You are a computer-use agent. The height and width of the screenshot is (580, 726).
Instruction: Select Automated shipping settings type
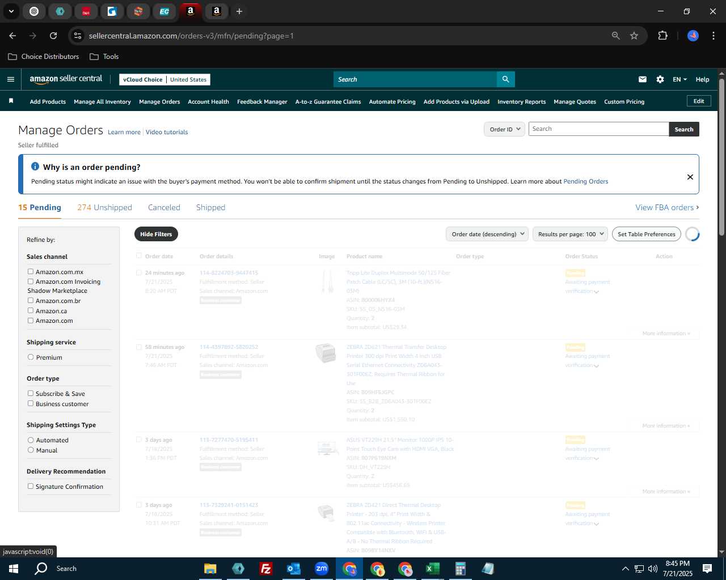coord(31,440)
